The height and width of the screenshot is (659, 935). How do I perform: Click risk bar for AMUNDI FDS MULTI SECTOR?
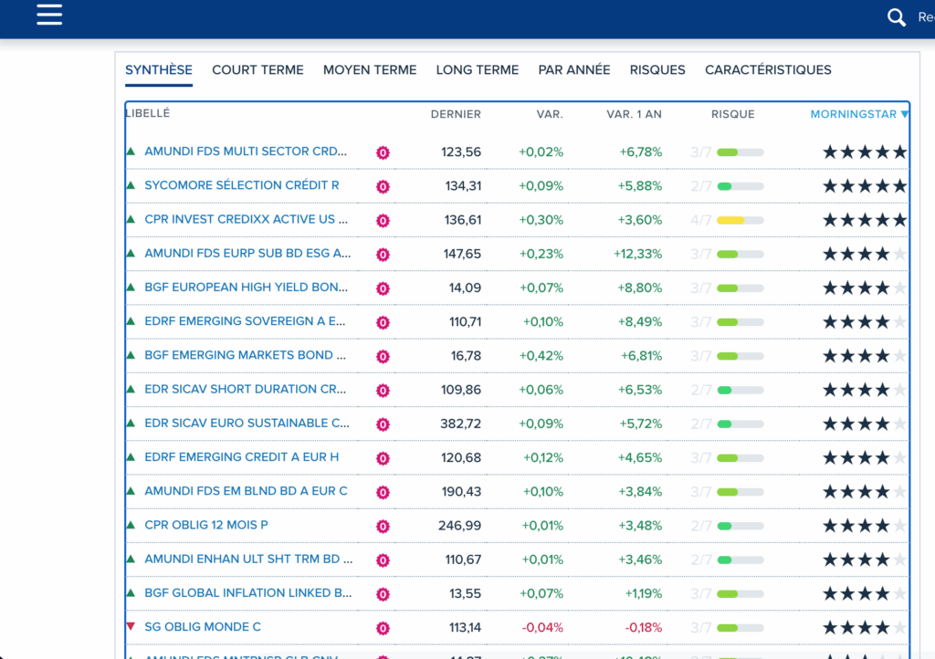pyautogui.click(x=740, y=152)
